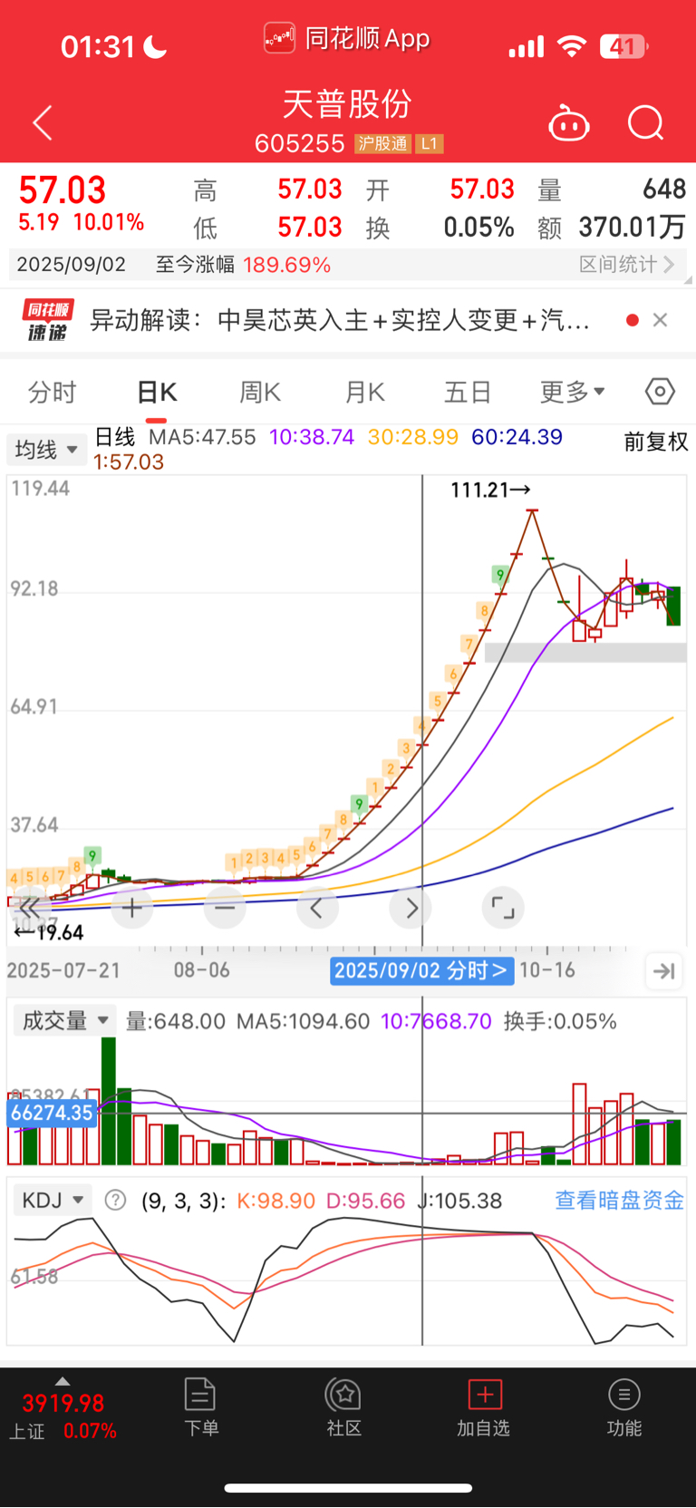Screen dimensions: 696x1508
Task: Tap 前复权 adjustment setting
Action: [656, 442]
